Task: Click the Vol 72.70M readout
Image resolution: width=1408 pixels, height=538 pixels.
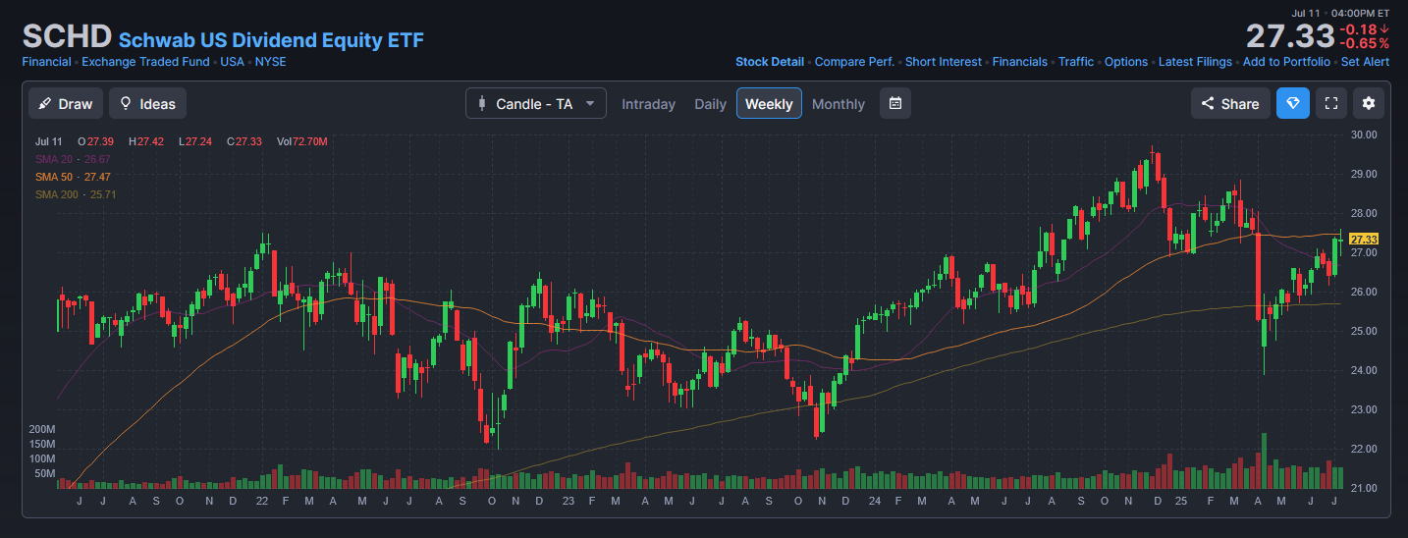Action: pos(302,142)
